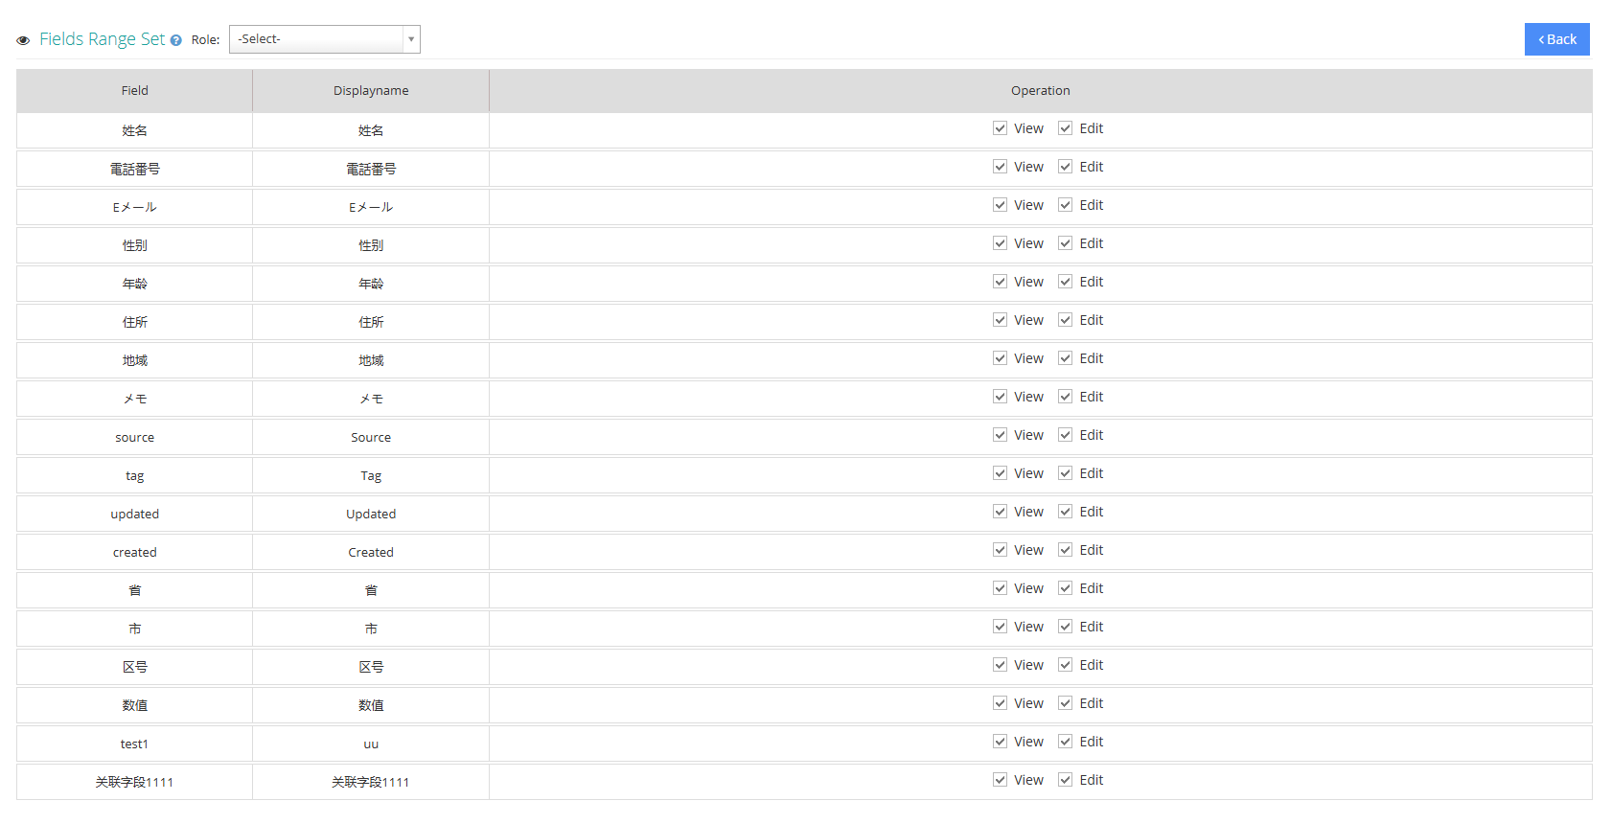Toggle Edit checkbox for 年齢 row
Image resolution: width=1612 pixels, height=824 pixels.
pyautogui.click(x=1065, y=282)
